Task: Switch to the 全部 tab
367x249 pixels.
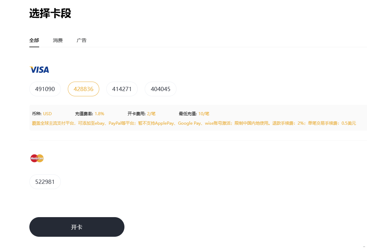Action: [x=34, y=40]
